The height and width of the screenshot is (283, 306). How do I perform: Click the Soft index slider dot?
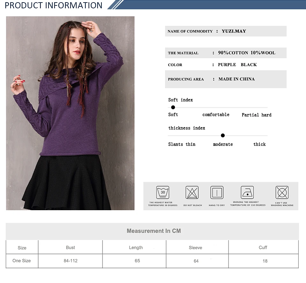173,107
